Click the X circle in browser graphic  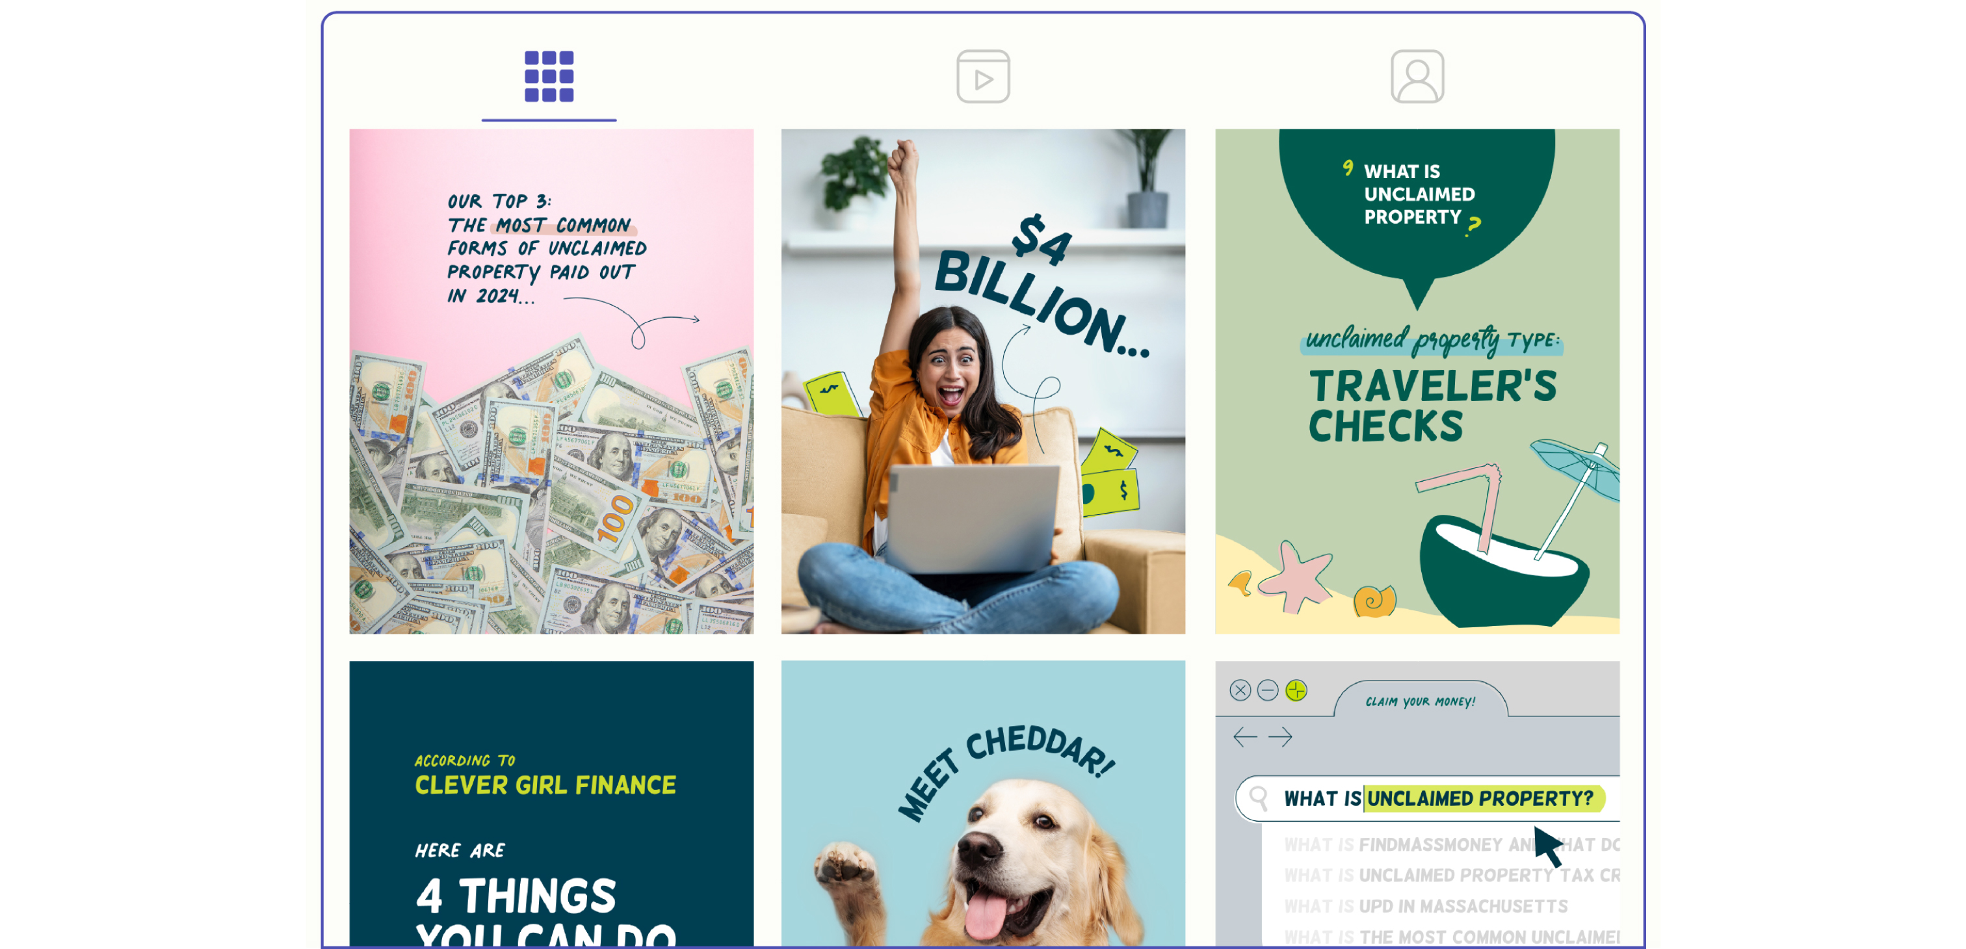pos(1240,690)
